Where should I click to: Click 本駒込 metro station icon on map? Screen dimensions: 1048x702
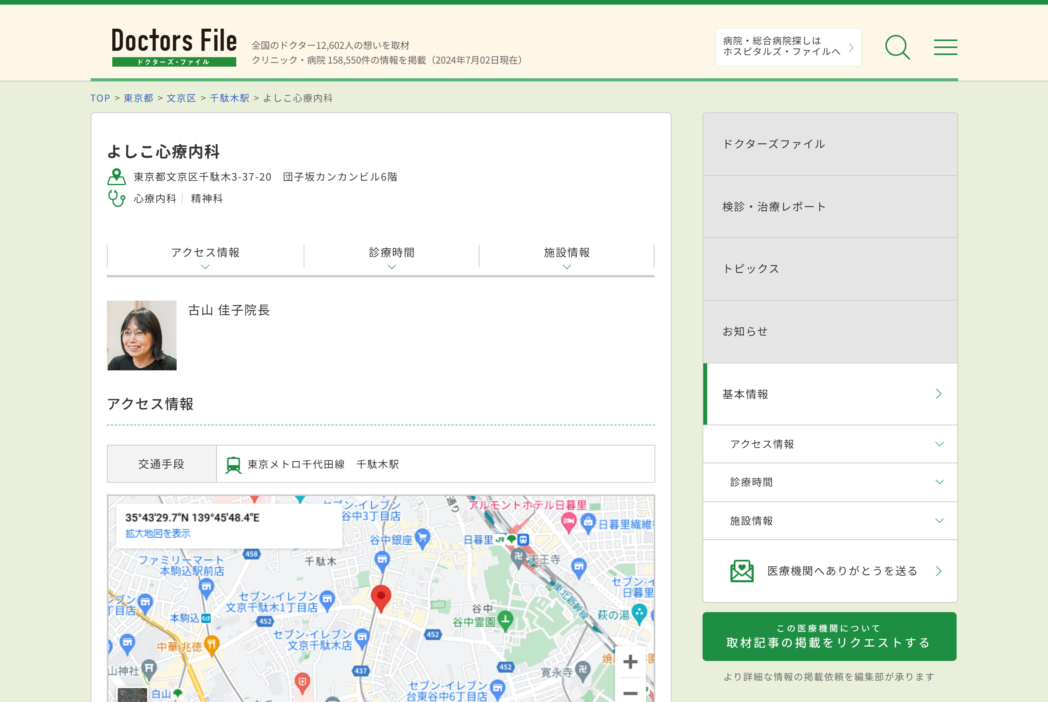[206, 618]
